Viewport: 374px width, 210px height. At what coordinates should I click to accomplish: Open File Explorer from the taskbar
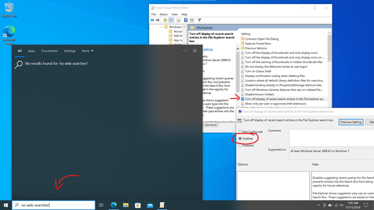(x=126, y=205)
